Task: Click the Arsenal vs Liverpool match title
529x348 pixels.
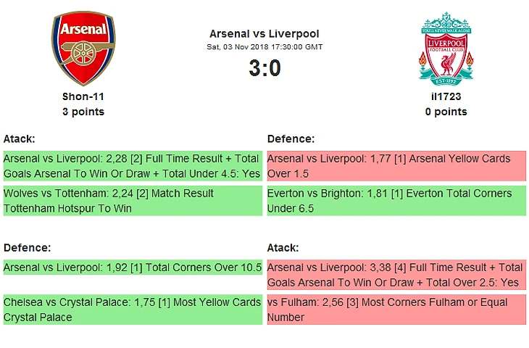Action: (x=264, y=33)
